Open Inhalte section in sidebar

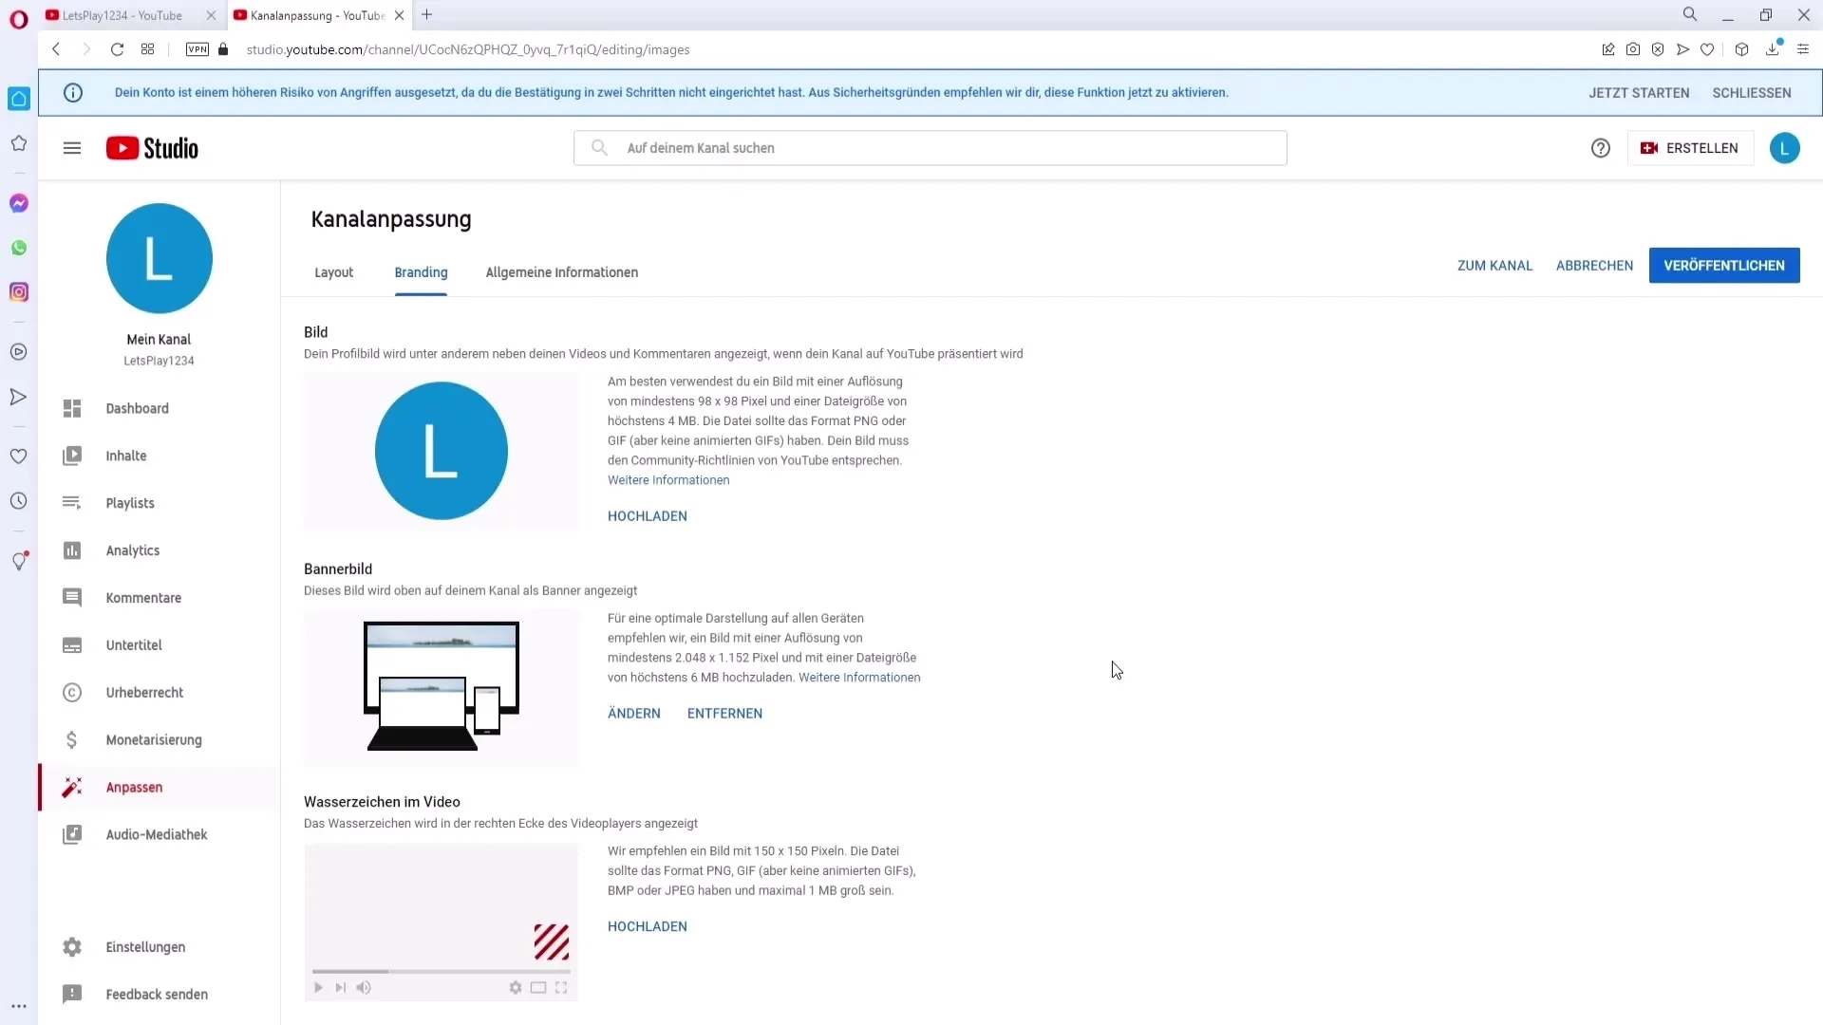[x=126, y=455]
